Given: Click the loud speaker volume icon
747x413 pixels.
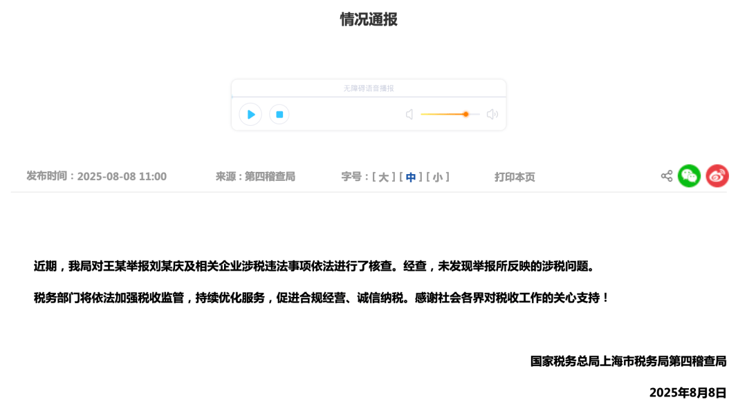Looking at the screenshot, I should (492, 114).
